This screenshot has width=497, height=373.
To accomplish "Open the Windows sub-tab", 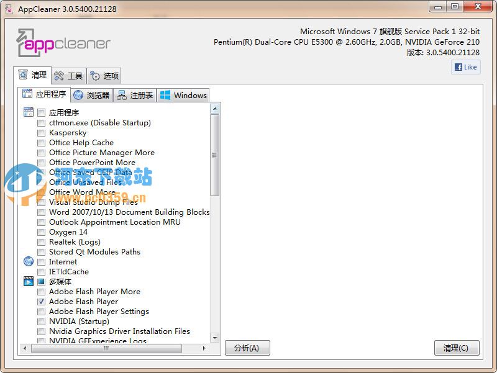I will tap(183, 95).
